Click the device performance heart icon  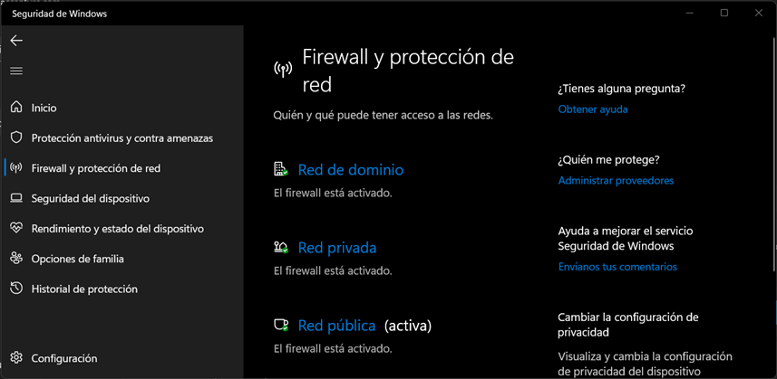tap(16, 229)
